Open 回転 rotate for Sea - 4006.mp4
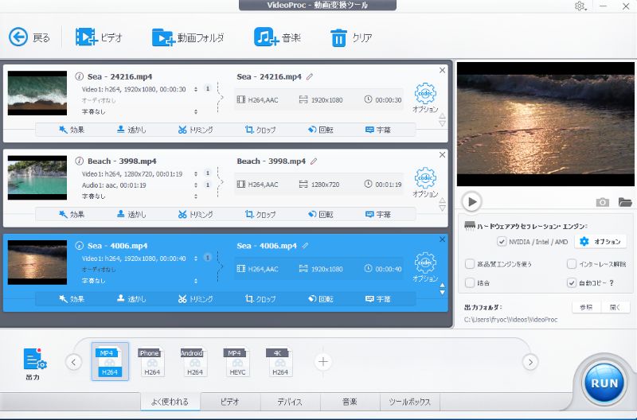The image size is (637, 420). pos(321,299)
